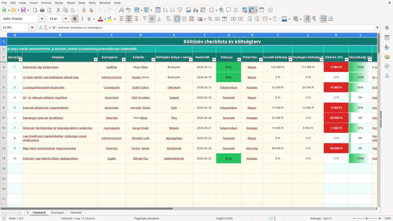The width and height of the screenshot is (393, 221).
Task: Click English (USA) language in status bar
Action: tap(225, 218)
